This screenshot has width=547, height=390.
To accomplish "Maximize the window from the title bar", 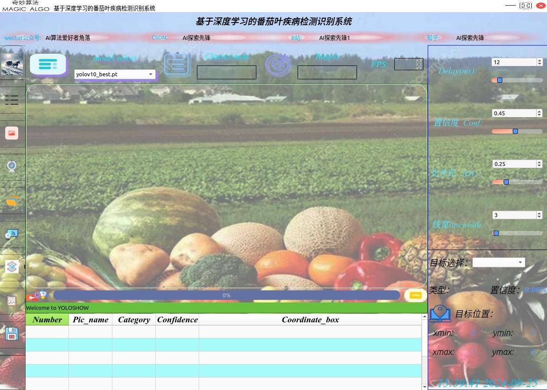I will (526, 6).
